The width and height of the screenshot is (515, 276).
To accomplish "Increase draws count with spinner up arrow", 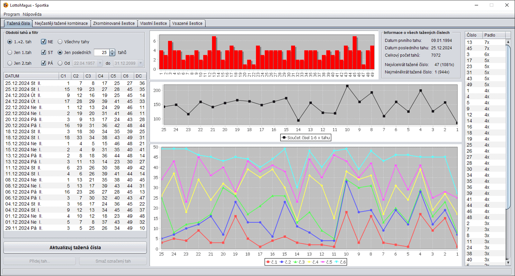I will [113, 51].
